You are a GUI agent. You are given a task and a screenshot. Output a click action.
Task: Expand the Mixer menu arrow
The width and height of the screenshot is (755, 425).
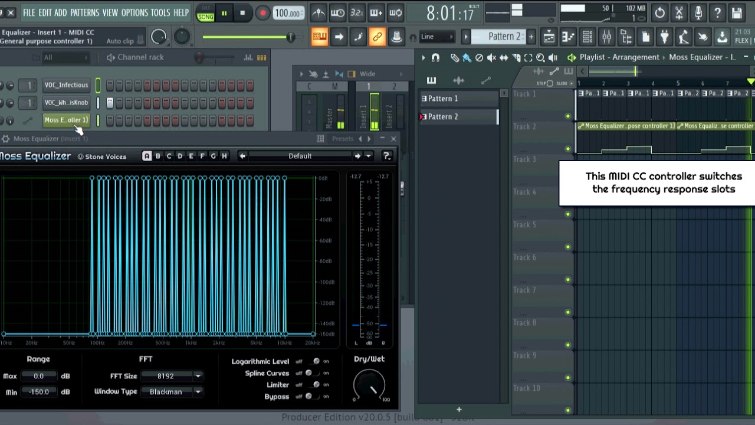coord(301,74)
